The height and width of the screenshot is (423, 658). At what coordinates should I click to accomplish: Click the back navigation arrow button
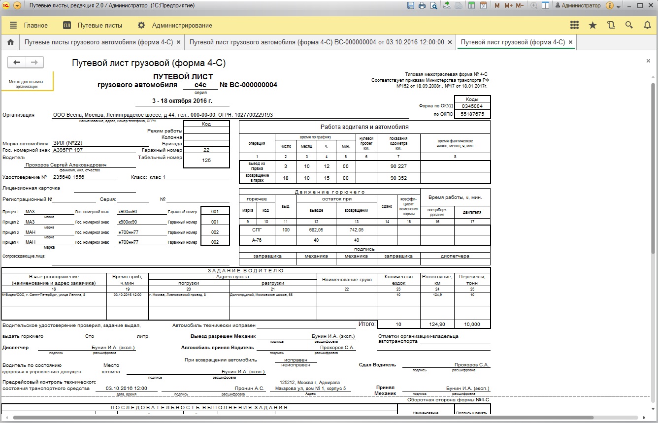point(17,62)
